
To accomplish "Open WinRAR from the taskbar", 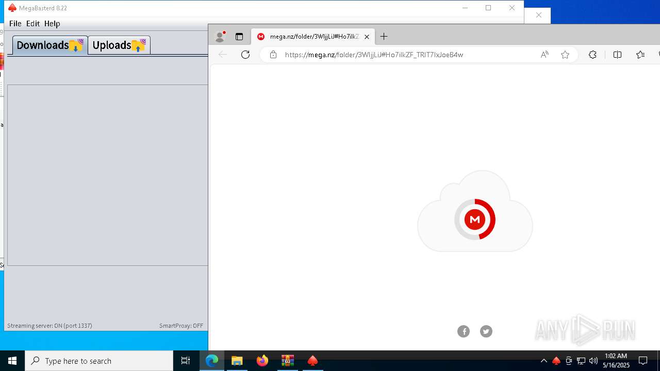I will click(x=288, y=361).
